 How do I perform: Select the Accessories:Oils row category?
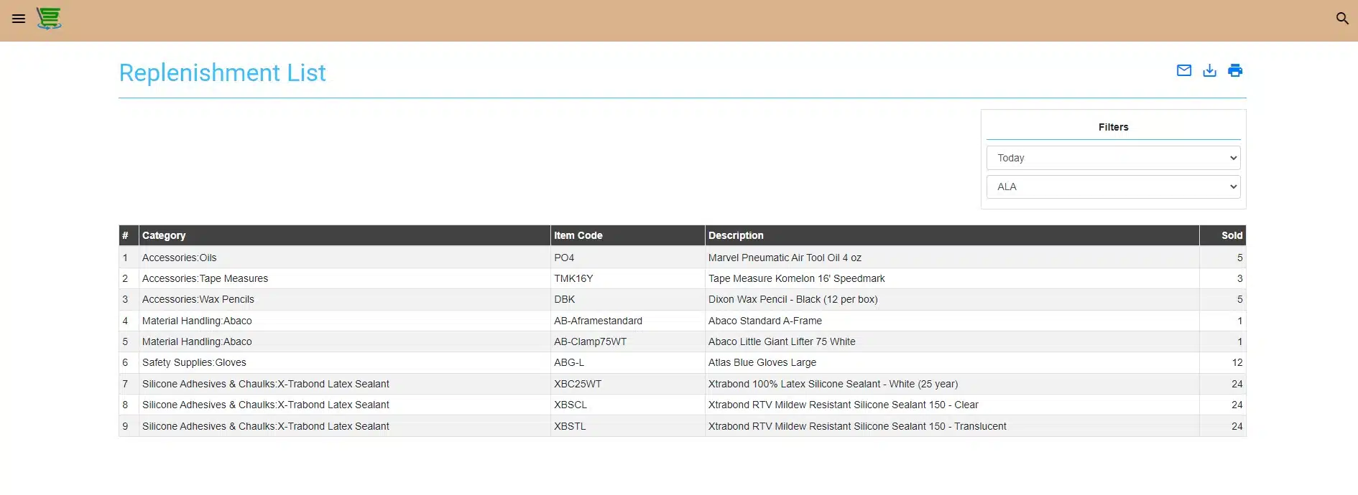click(179, 258)
